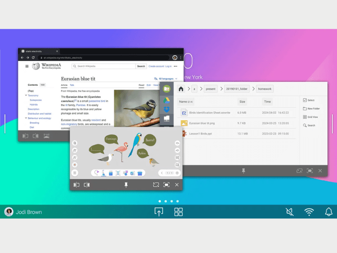Open the screen share upload icon in taskbar

click(159, 212)
